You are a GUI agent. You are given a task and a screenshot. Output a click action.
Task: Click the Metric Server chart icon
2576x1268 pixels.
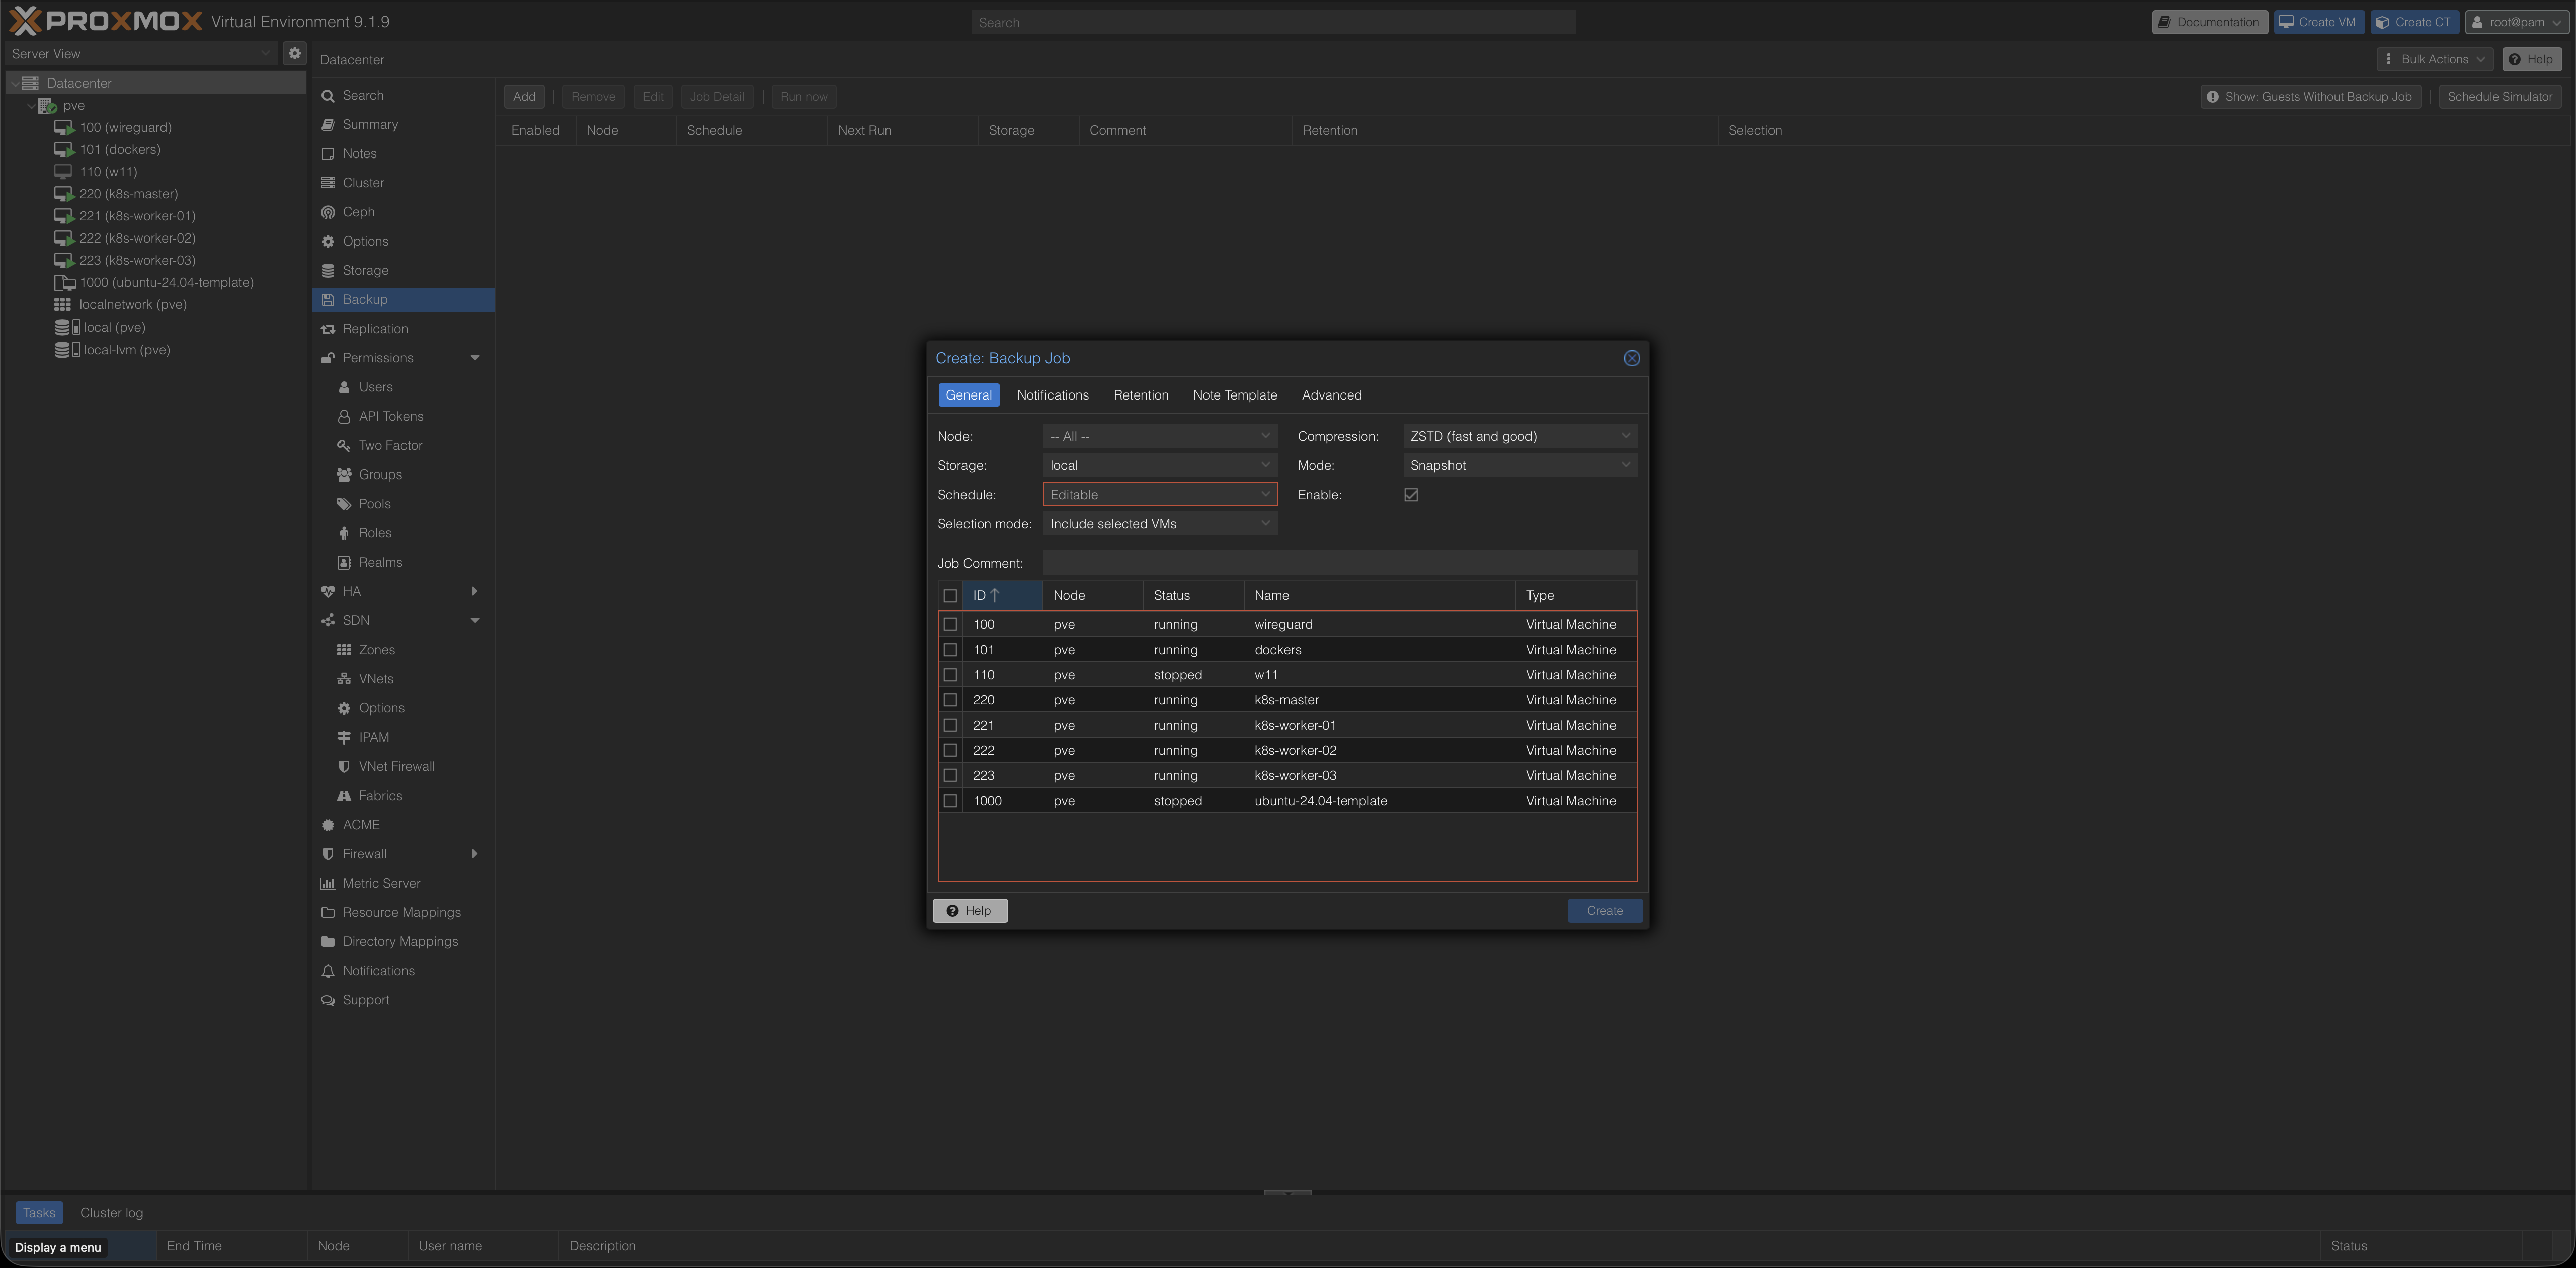pos(328,884)
